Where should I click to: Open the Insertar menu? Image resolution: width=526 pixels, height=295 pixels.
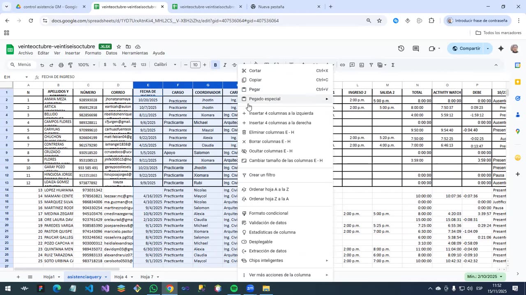pyautogui.click(x=72, y=53)
